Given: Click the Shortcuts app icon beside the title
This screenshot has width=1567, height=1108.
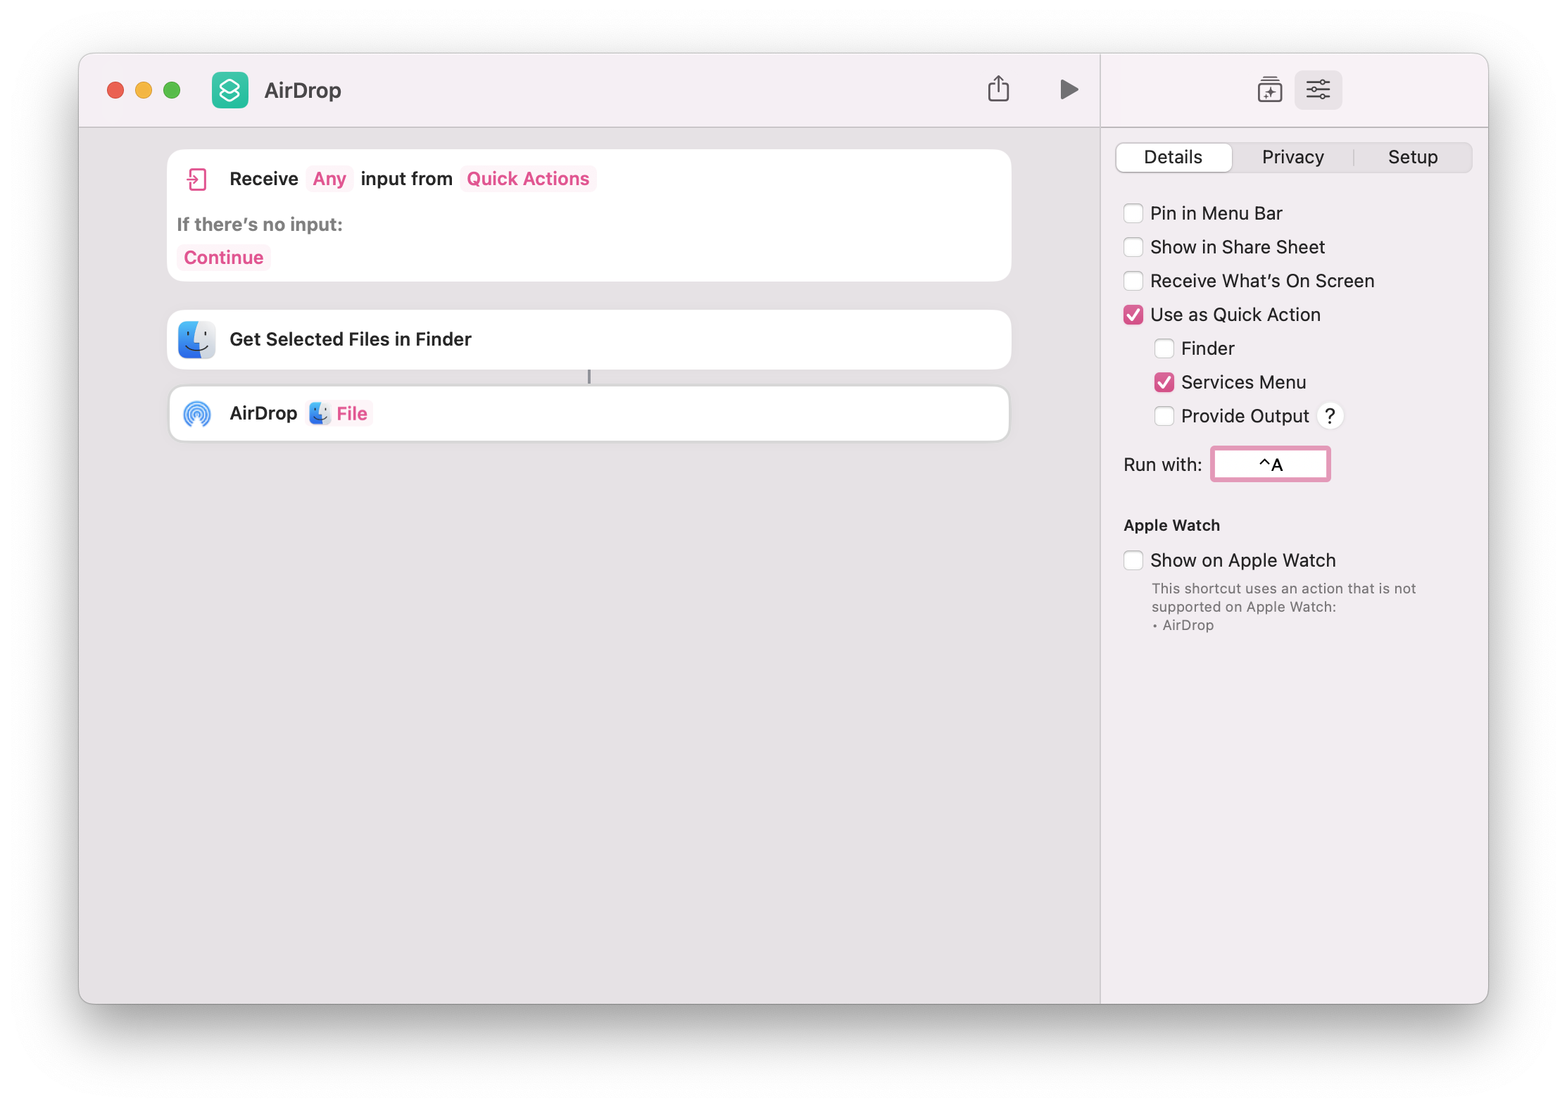Looking at the screenshot, I should 229,90.
